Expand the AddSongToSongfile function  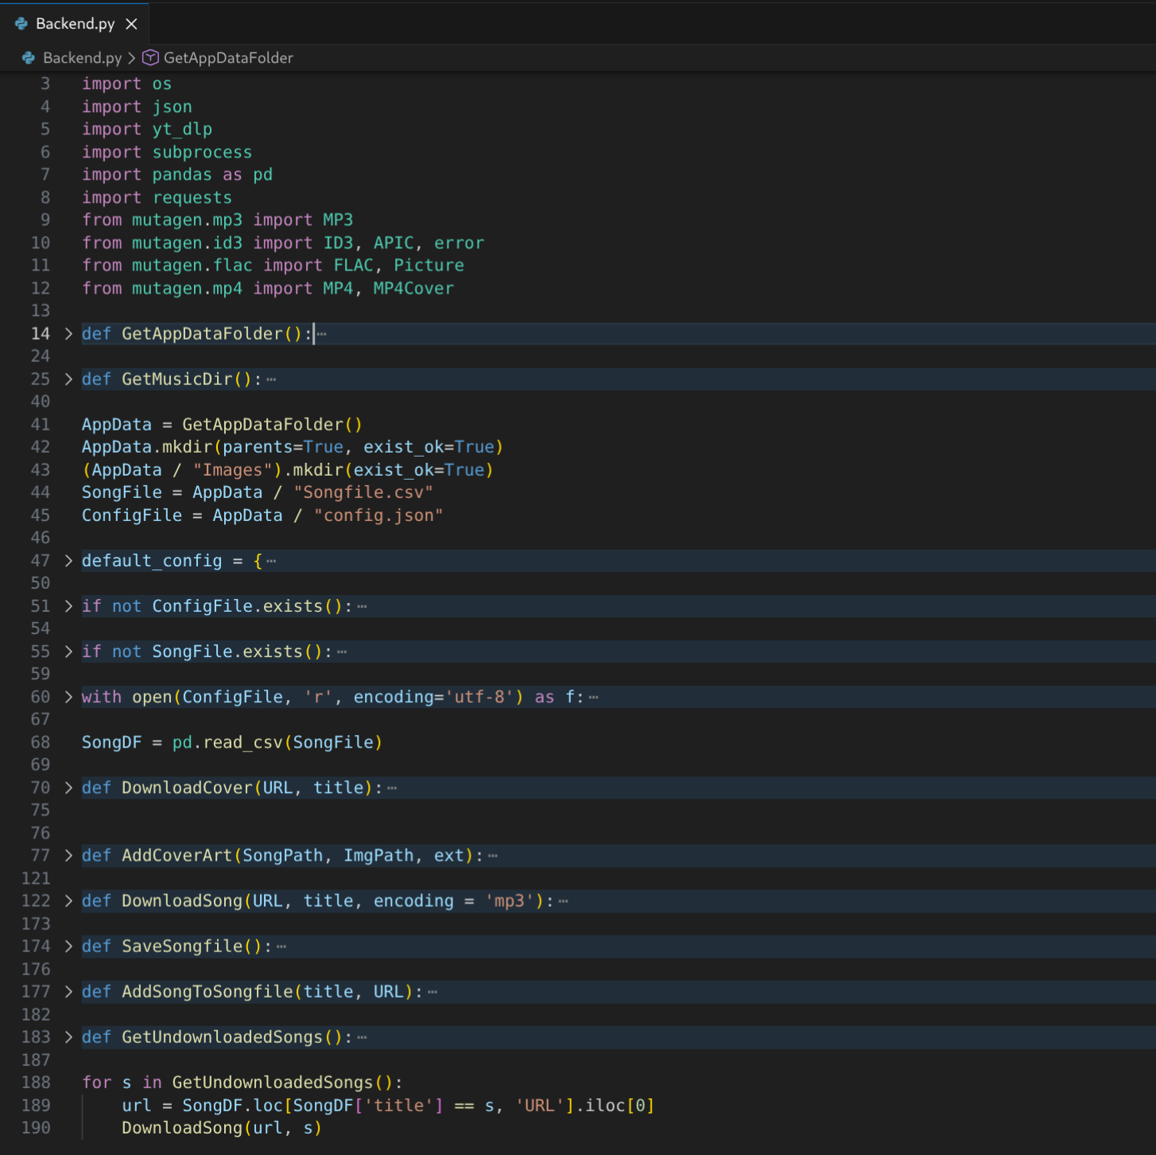coord(68,992)
